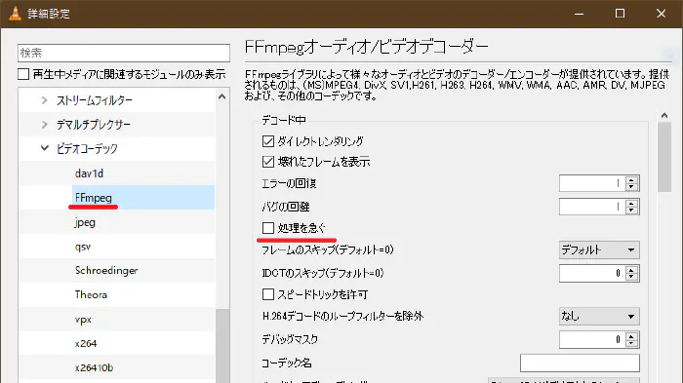
Task: Decrease デバッグマスク with down arrow
Action: click(x=631, y=343)
